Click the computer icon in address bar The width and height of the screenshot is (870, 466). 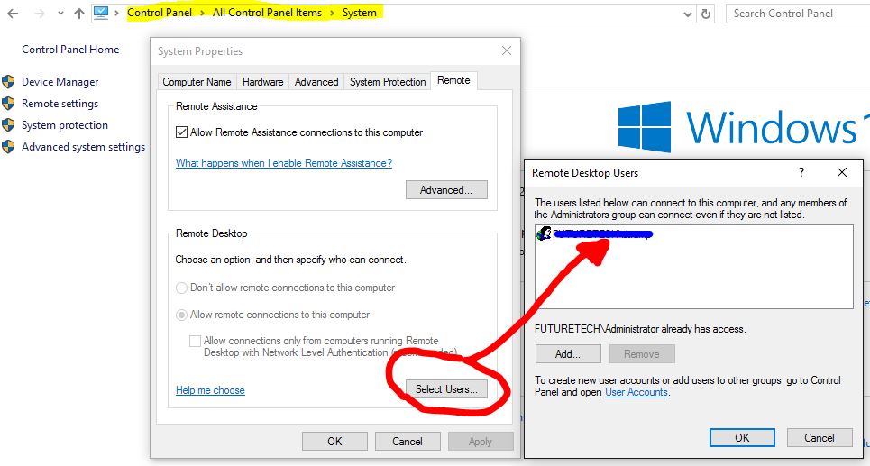point(100,13)
